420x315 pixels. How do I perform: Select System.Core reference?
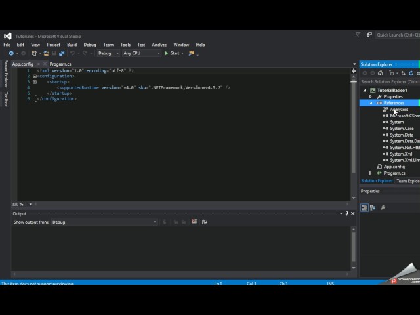click(402, 129)
